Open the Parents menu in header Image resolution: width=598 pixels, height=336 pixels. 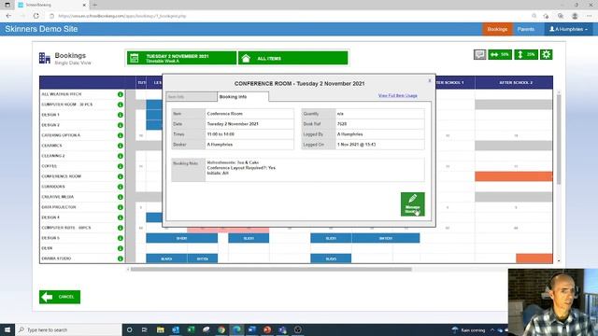point(526,29)
